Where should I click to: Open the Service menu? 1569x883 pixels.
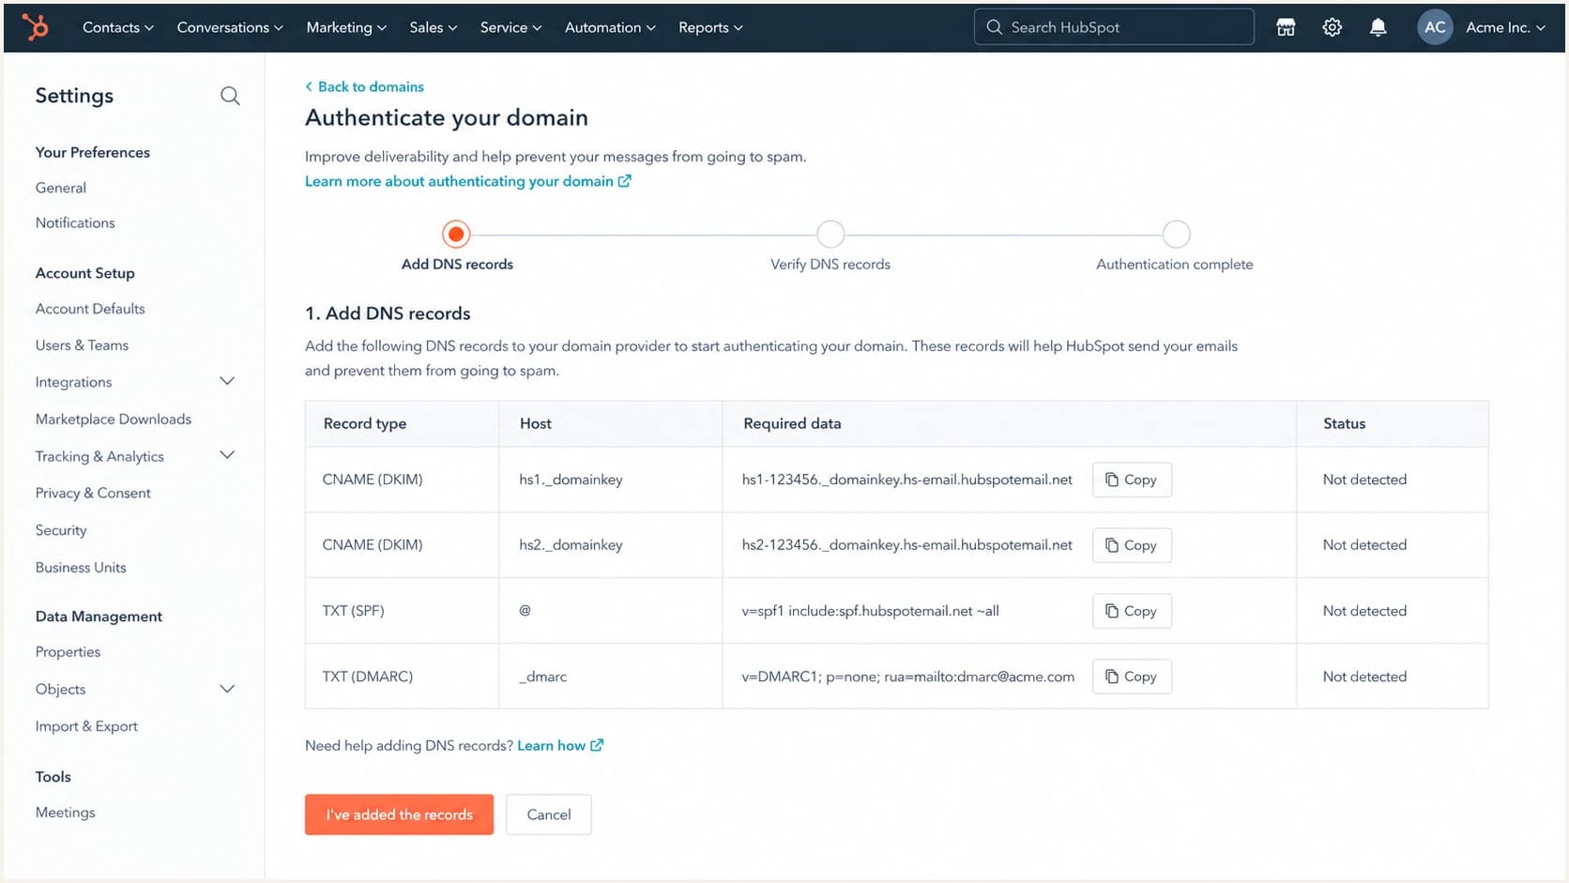(x=511, y=27)
